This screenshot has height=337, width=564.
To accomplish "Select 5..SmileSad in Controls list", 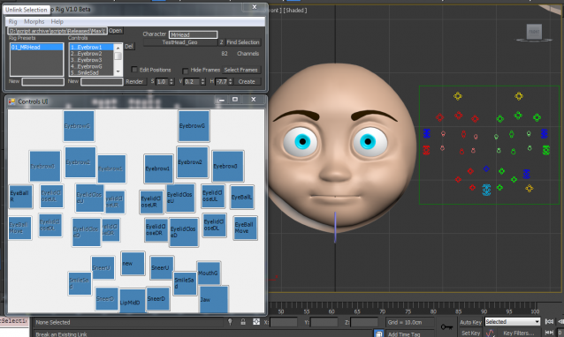I will click(x=92, y=72).
